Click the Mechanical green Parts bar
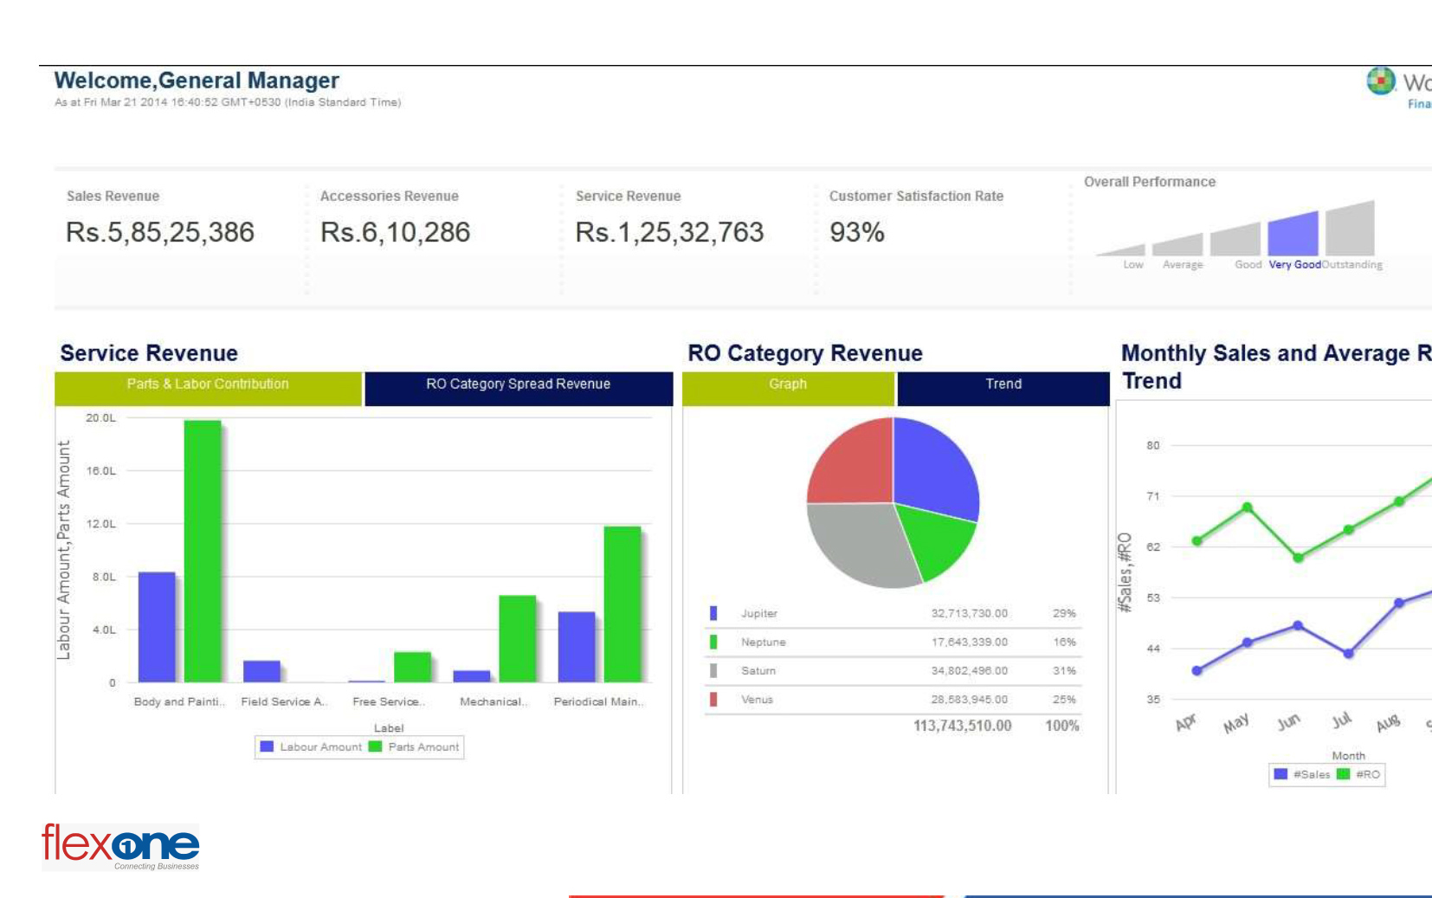 tap(517, 639)
